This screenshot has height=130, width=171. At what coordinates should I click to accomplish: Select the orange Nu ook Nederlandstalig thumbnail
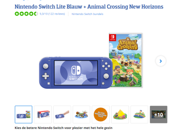click(101, 114)
